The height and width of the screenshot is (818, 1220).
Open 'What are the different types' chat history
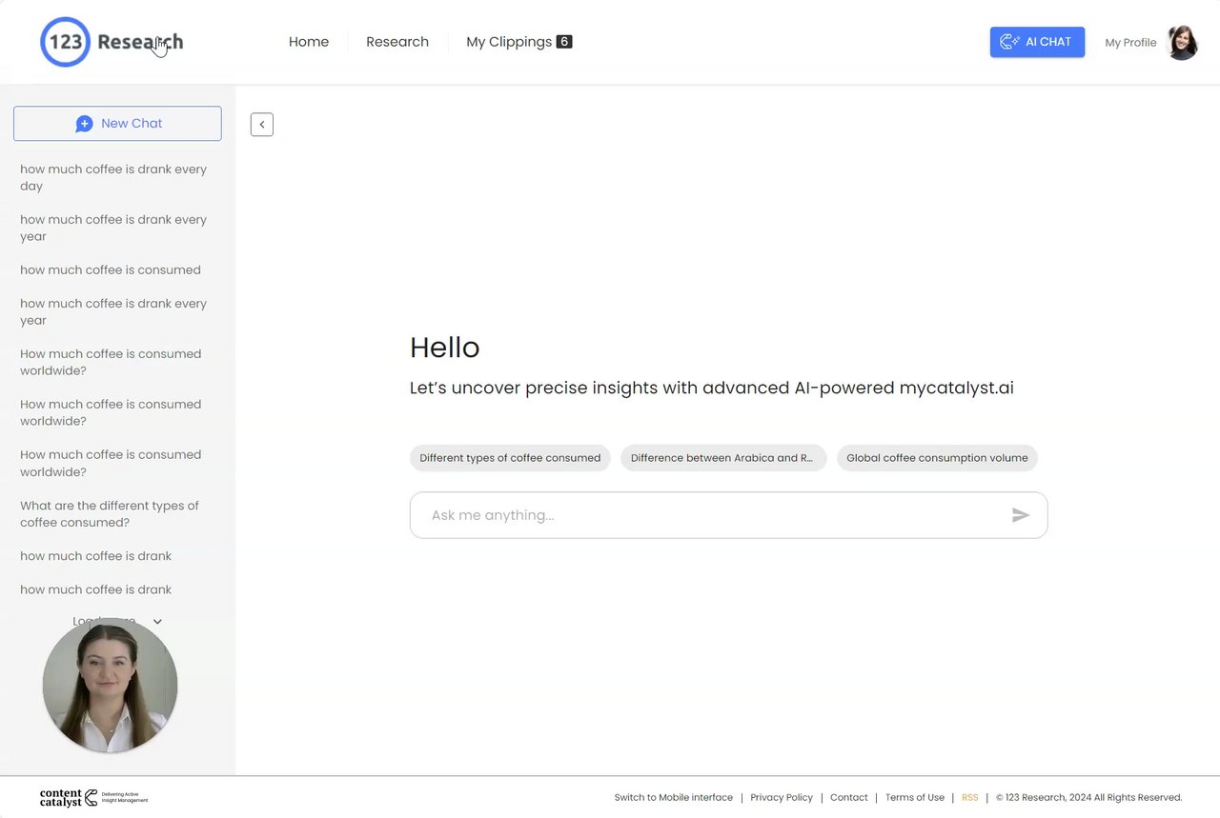(x=110, y=514)
